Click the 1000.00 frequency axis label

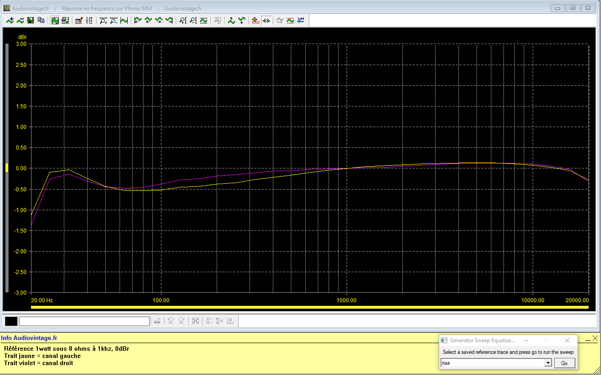[x=347, y=300]
